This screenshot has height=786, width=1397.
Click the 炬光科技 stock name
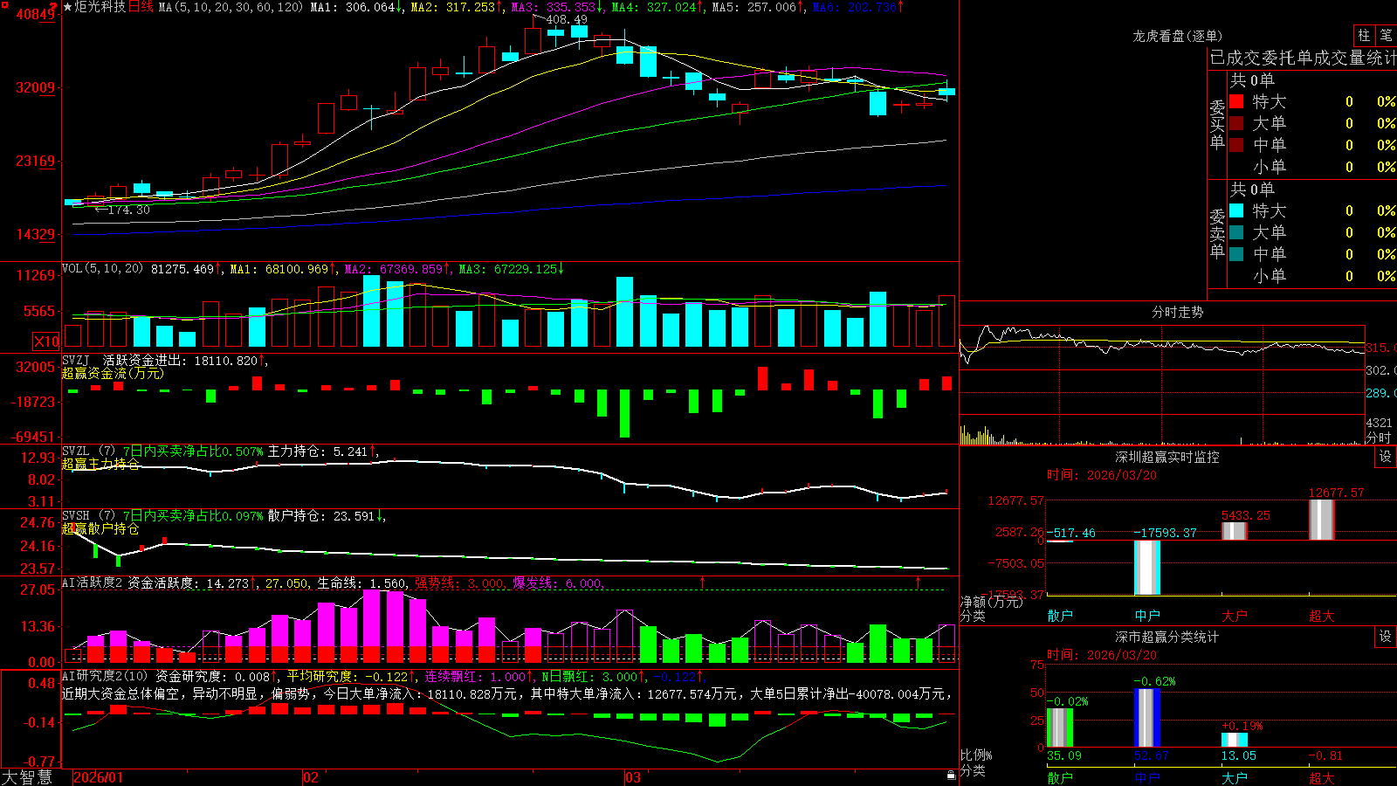[x=100, y=7]
